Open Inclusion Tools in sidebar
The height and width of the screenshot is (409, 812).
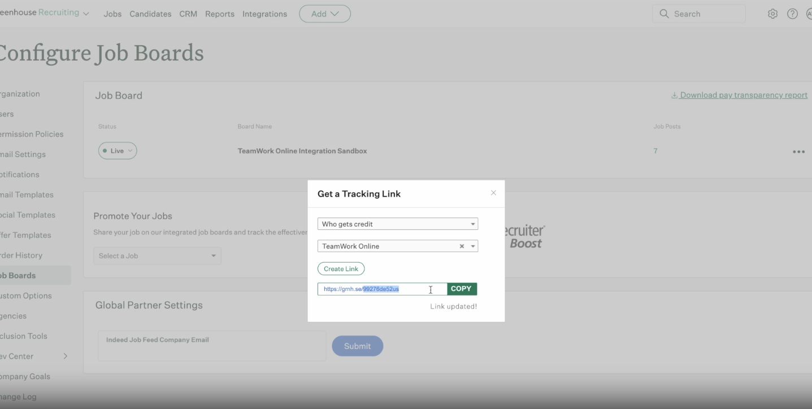[24, 336]
